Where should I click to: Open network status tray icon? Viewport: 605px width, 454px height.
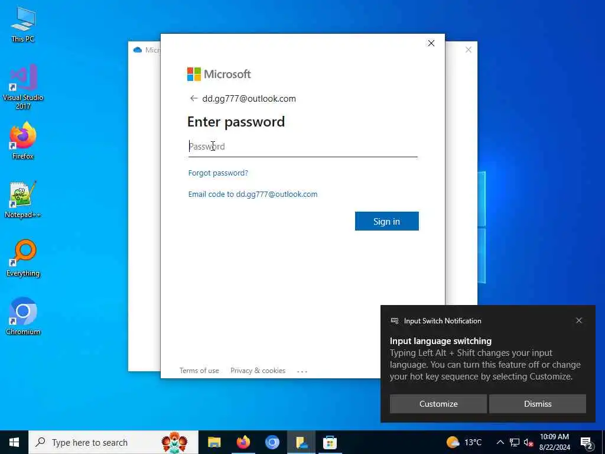(x=515, y=442)
